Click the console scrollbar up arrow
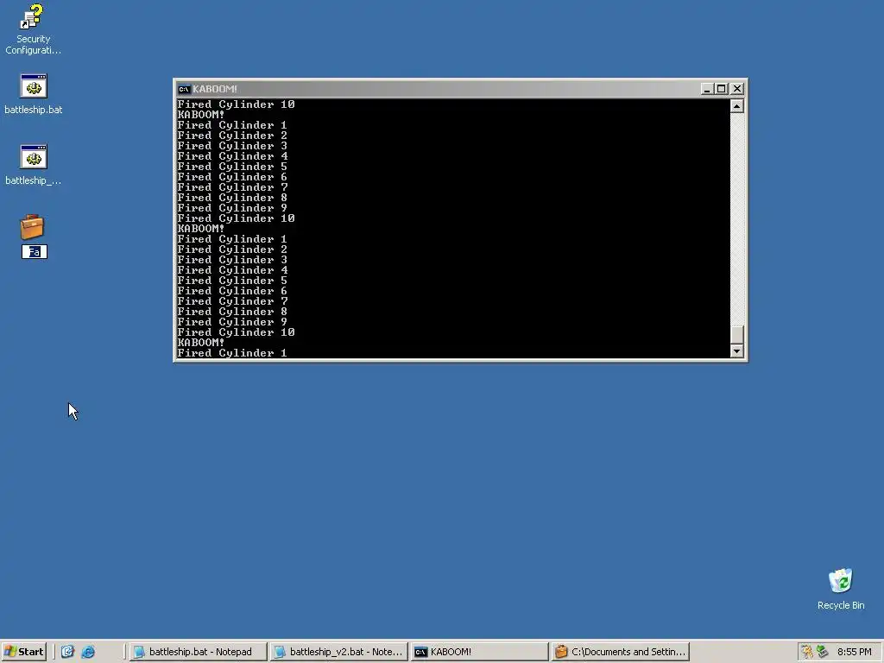Viewport: 884px width, 663px height. pyautogui.click(x=737, y=106)
